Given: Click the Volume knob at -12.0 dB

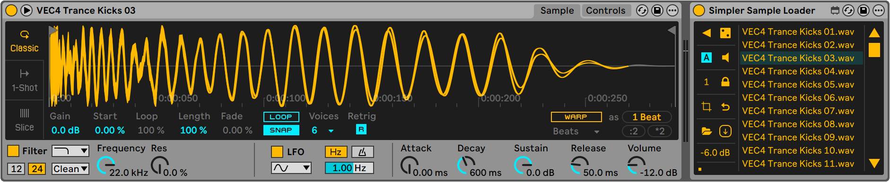Looking at the screenshot, I should (637, 165).
